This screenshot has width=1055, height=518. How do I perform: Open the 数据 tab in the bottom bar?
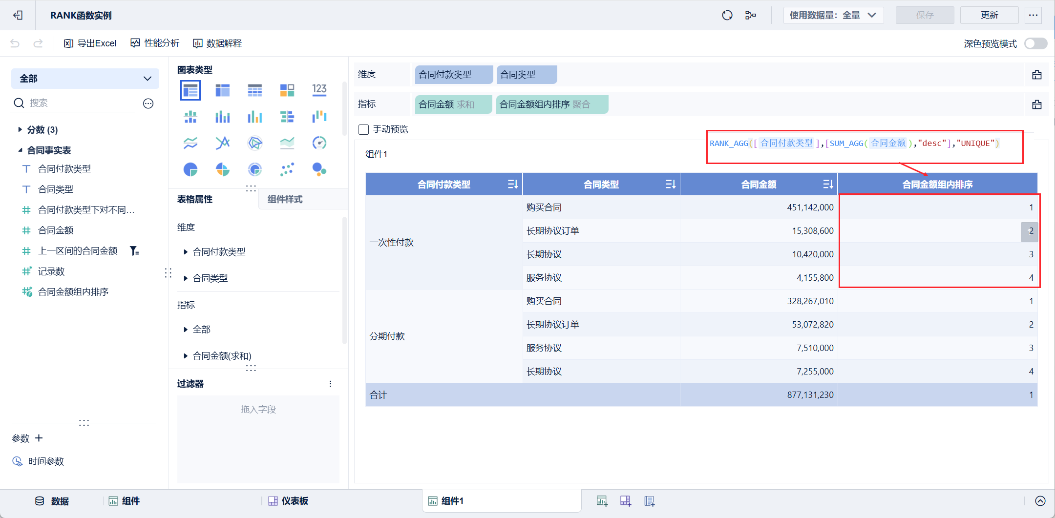52,501
